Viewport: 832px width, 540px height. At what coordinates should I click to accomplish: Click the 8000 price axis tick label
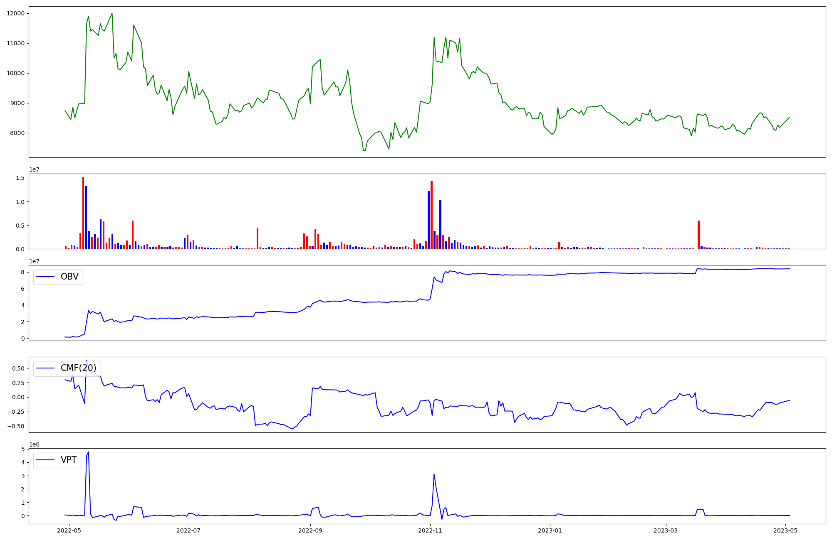point(17,133)
